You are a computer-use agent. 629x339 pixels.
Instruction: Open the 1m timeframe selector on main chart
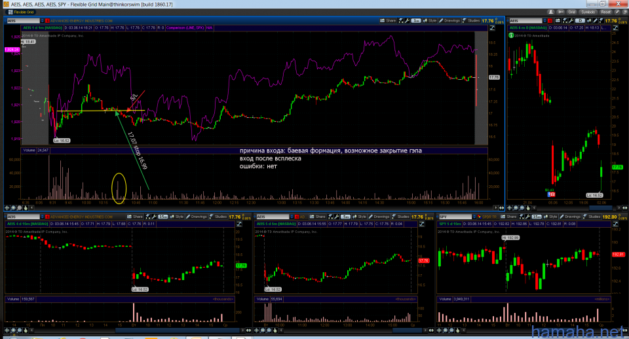[416, 20]
